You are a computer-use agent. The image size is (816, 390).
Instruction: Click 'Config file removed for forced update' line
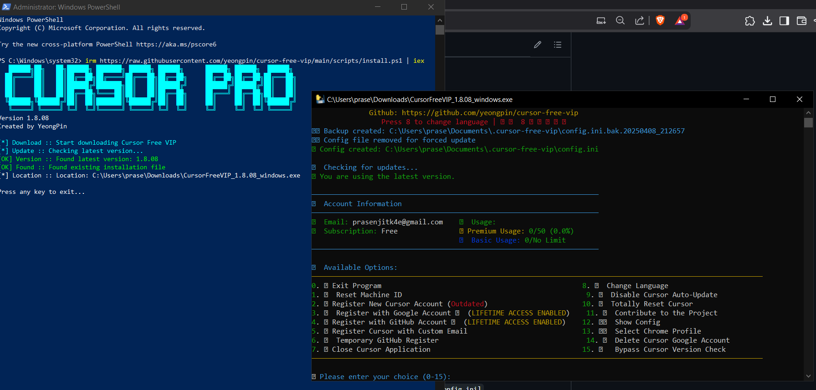pyautogui.click(x=394, y=140)
